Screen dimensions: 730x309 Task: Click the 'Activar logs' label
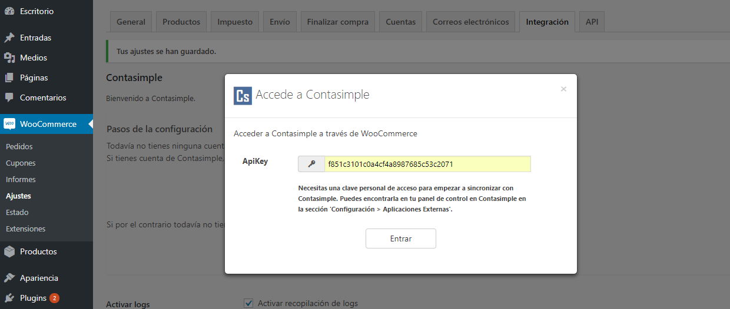(x=128, y=304)
